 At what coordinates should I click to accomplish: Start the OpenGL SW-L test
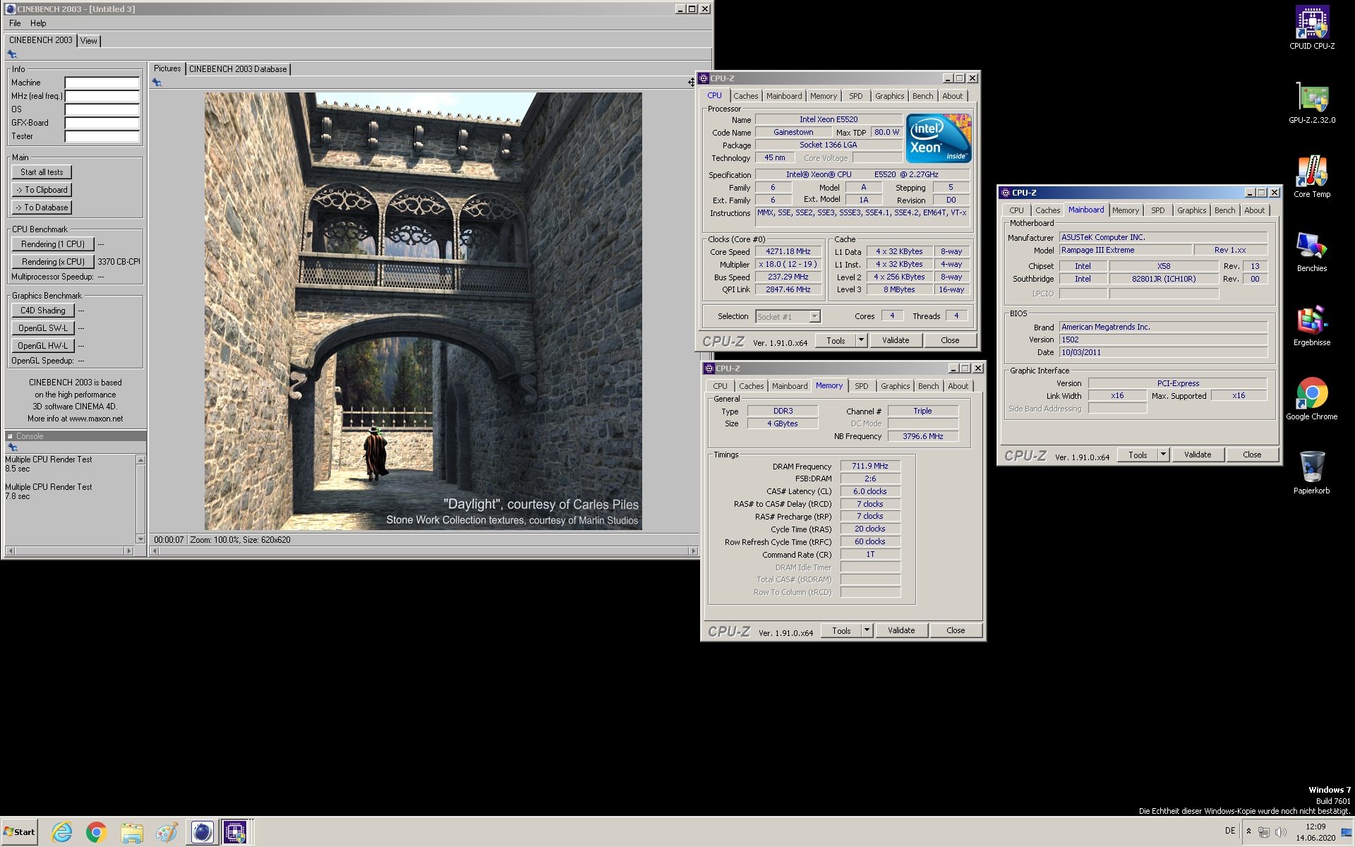point(43,328)
